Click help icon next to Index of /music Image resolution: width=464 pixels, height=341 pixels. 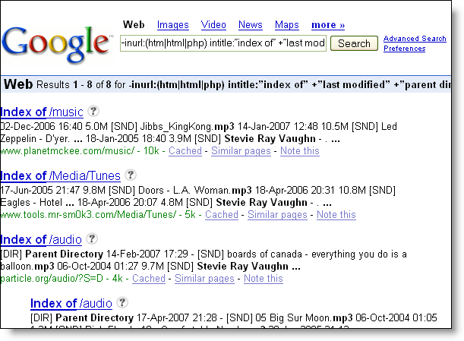[x=93, y=112]
